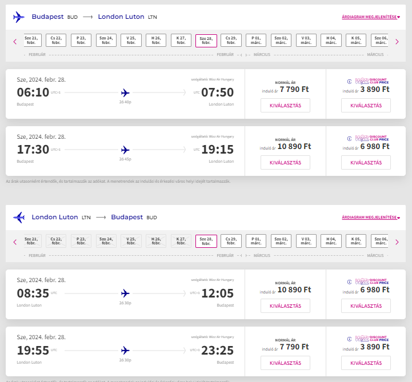412x382 pixels.
Task: Select return date Szo 02, márc.
Action: [x=281, y=241]
